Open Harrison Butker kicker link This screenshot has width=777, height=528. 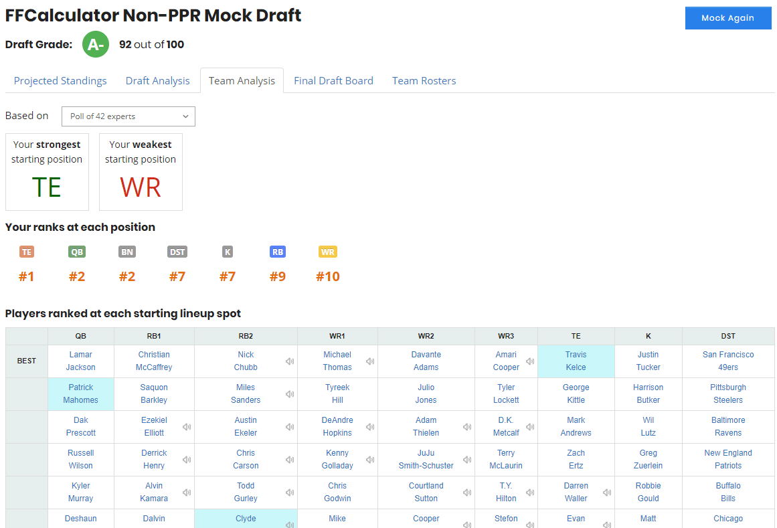point(648,393)
